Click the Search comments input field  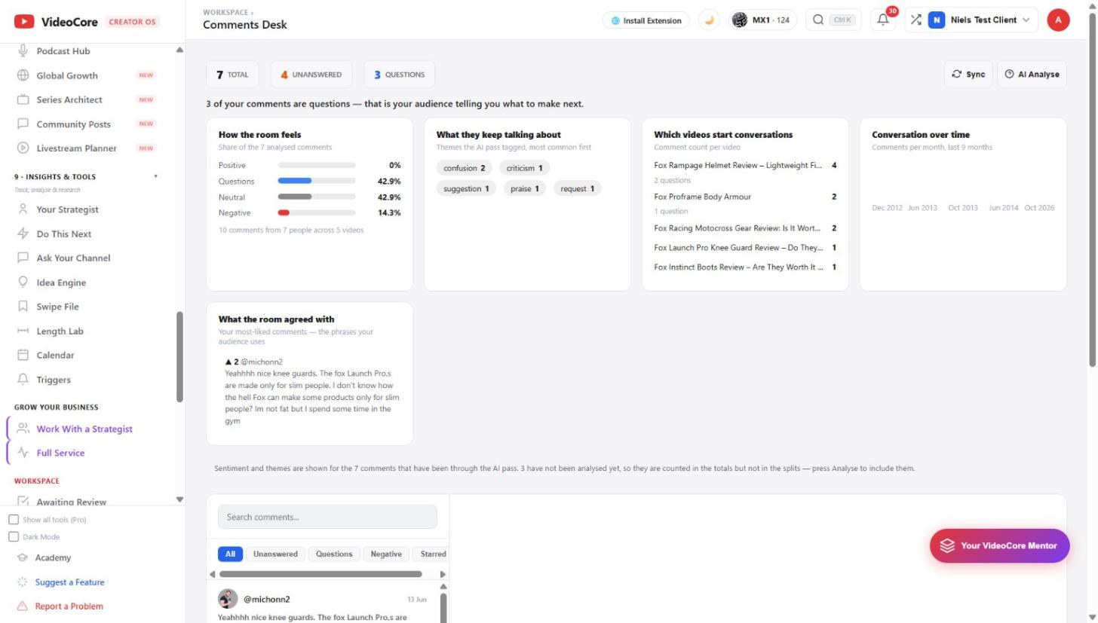(x=327, y=517)
